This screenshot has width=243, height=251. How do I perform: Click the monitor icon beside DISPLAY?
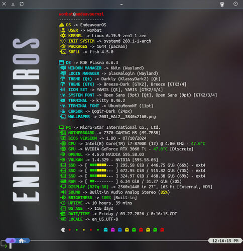(63, 187)
